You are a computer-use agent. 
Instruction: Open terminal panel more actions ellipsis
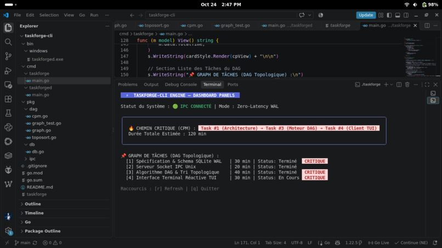point(416,84)
